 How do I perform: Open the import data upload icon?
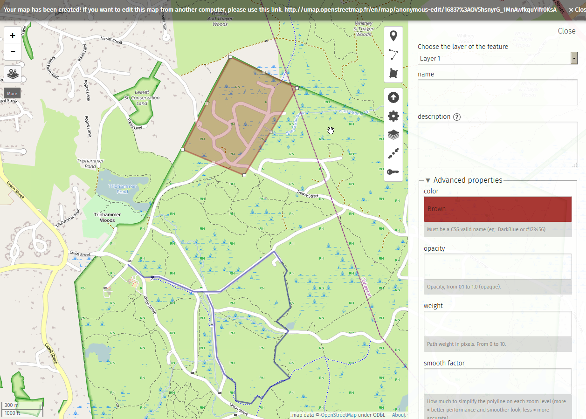click(393, 97)
